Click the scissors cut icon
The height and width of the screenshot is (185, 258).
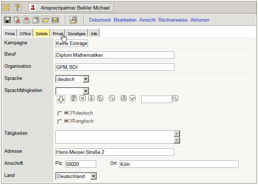(91, 98)
